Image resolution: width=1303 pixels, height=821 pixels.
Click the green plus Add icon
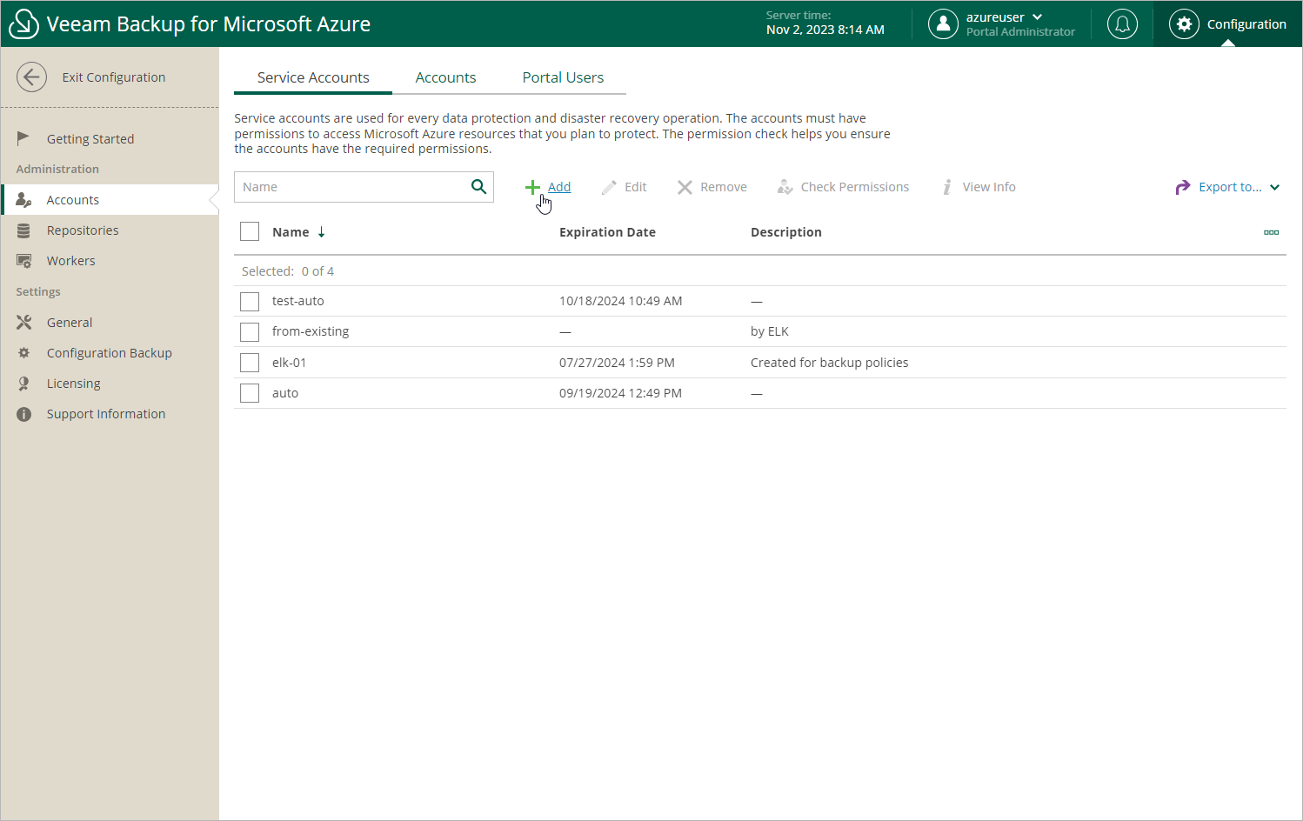click(x=532, y=187)
